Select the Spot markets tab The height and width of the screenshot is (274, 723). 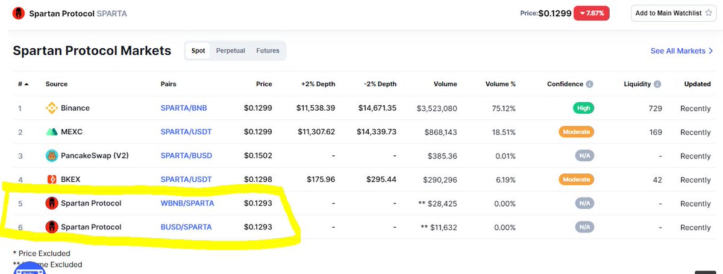pos(198,51)
